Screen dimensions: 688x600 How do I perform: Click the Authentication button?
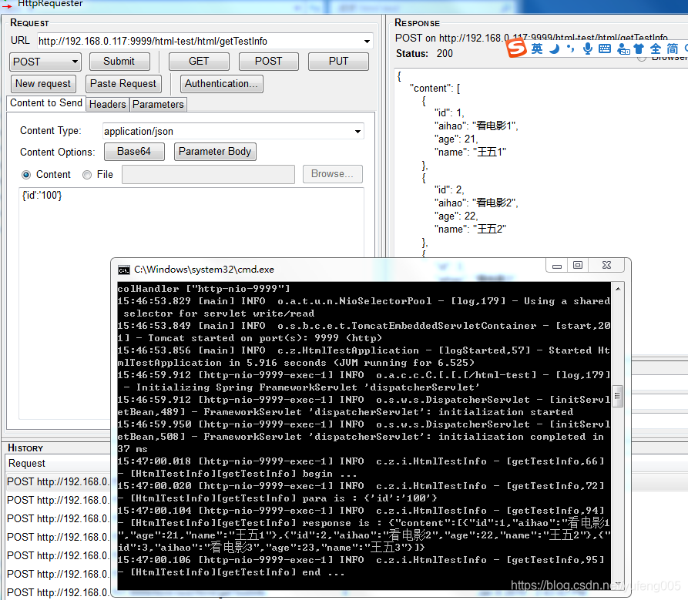pyautogui.click(x=221, y=83)
